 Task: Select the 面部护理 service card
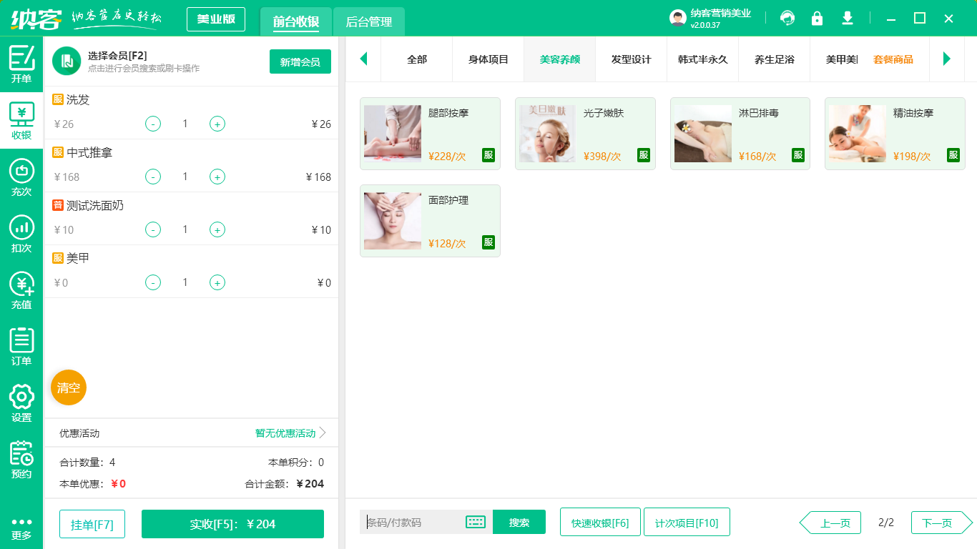point(430,220)
